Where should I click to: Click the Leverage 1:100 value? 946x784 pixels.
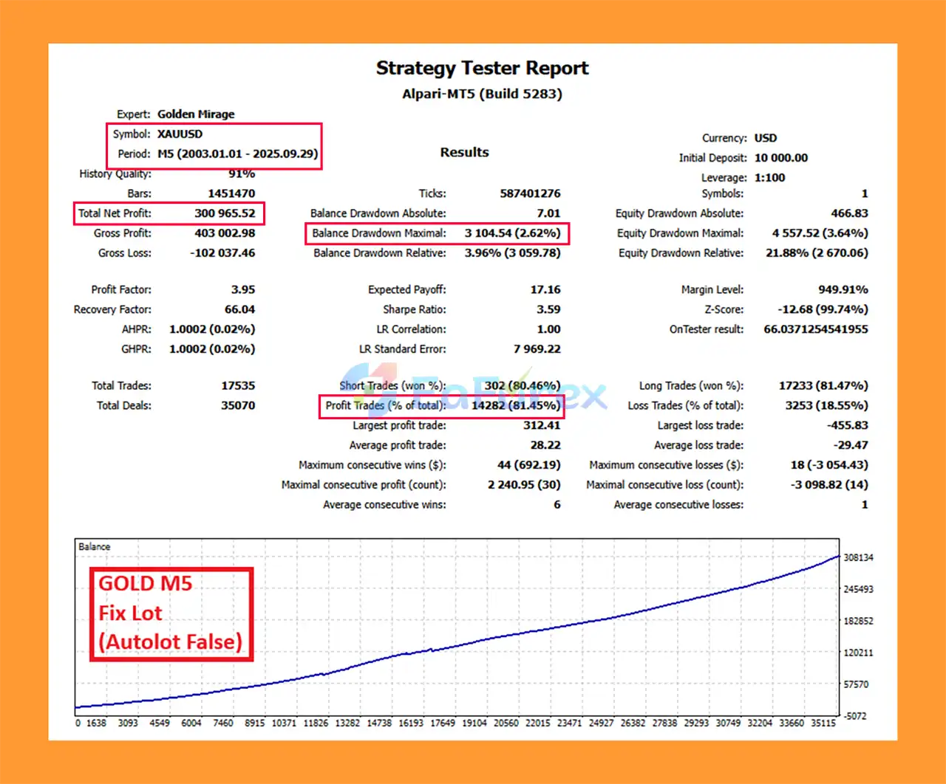769,177
